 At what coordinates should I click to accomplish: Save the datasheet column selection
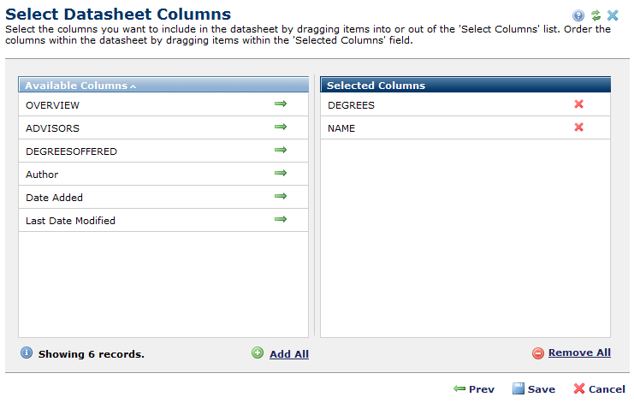(x=534, y=389)
